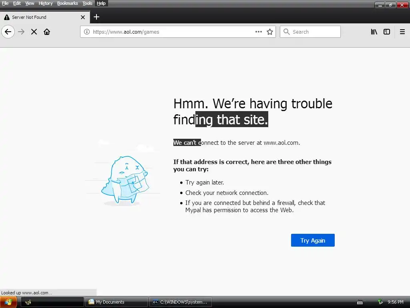This screenshot has height=308, width=410.
Task: Open the File menu
Action: (x=5, y=3)
